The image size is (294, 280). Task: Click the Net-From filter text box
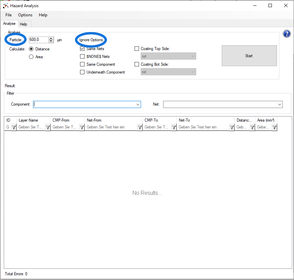point(111,127)
